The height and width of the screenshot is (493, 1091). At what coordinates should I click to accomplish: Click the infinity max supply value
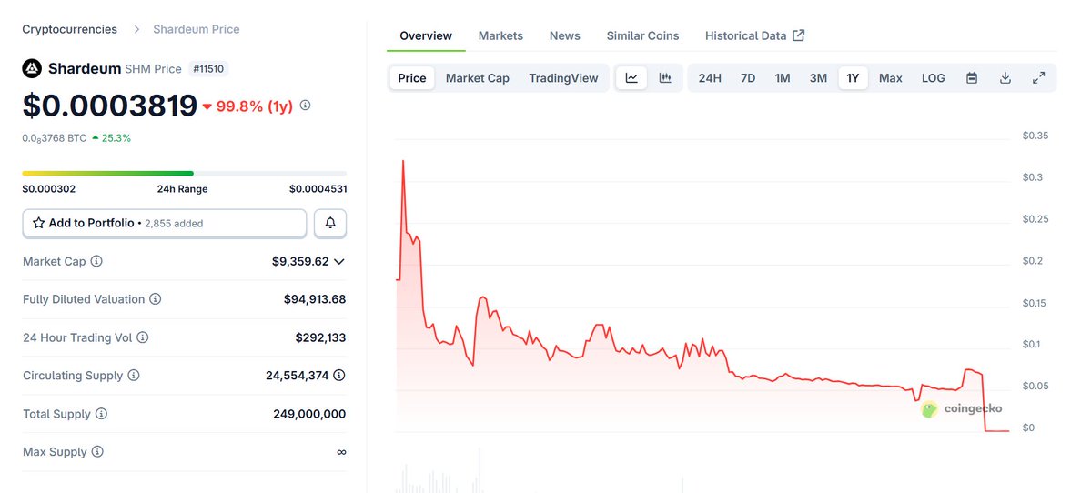click(341, 452)
